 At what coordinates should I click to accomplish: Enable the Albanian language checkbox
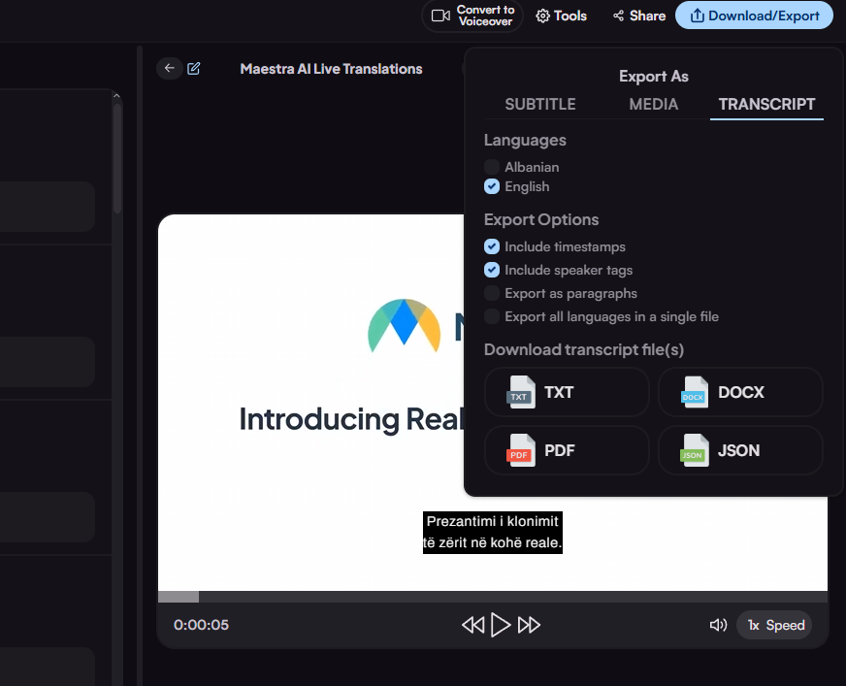(x=492, y=167)
